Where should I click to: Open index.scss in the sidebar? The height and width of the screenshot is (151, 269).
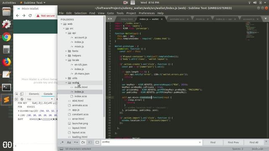tap(81, 96)
